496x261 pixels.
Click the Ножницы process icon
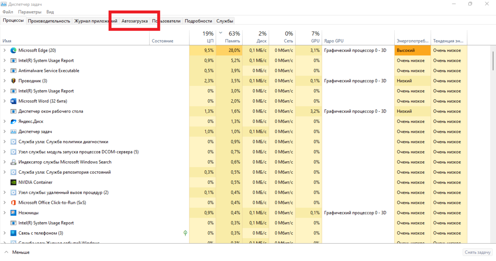click(x=13, y=213)
